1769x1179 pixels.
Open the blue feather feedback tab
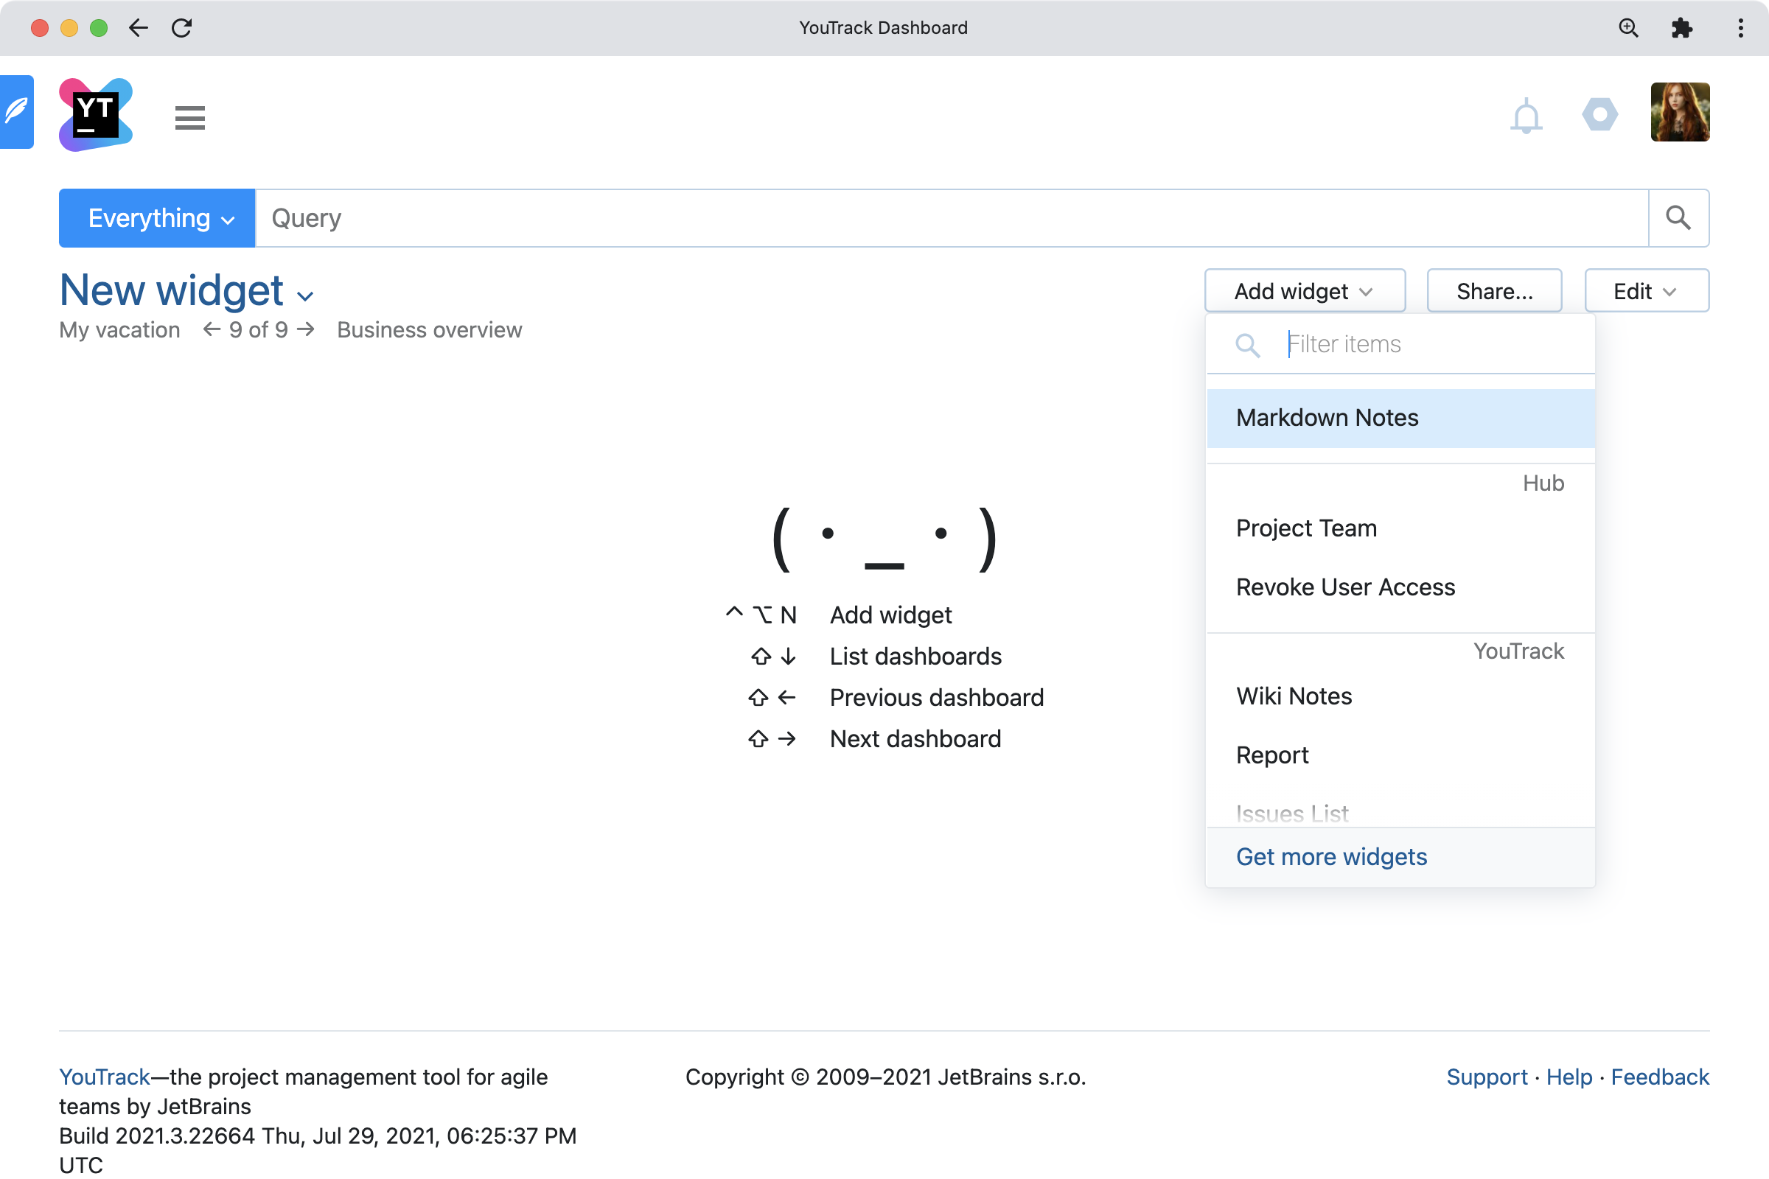[x=16, y=111]
